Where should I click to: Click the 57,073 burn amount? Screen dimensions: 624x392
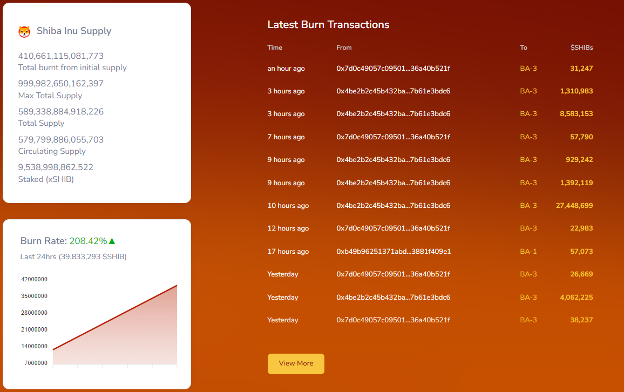[581, 252]
